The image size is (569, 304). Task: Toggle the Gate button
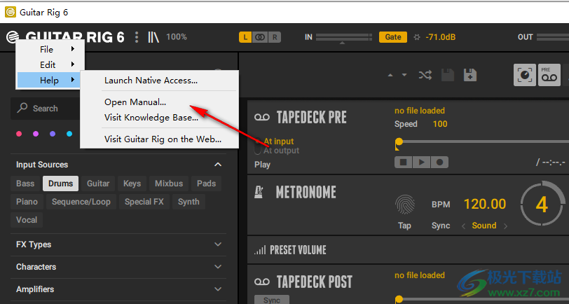click(393, 37)
